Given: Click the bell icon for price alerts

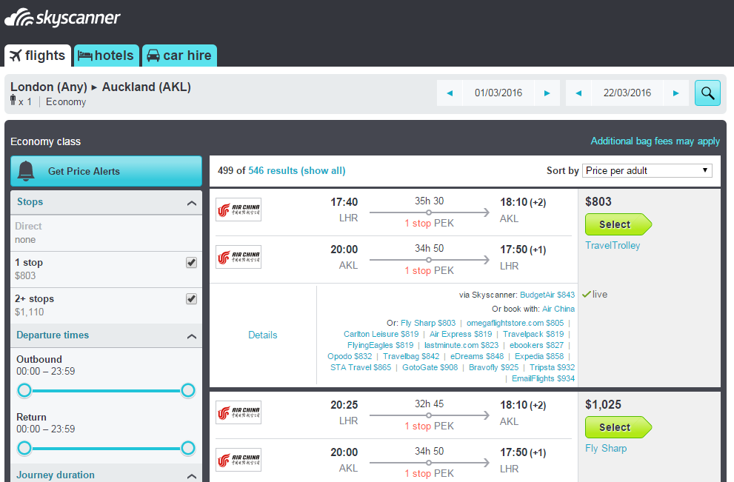Looking at the screenshot, I should (x=26, y=171).
